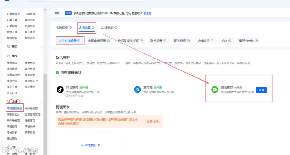Screen dimensions: 290x155
Task: Open 子账号授权 in sidebar
Action: pos(31,108)
